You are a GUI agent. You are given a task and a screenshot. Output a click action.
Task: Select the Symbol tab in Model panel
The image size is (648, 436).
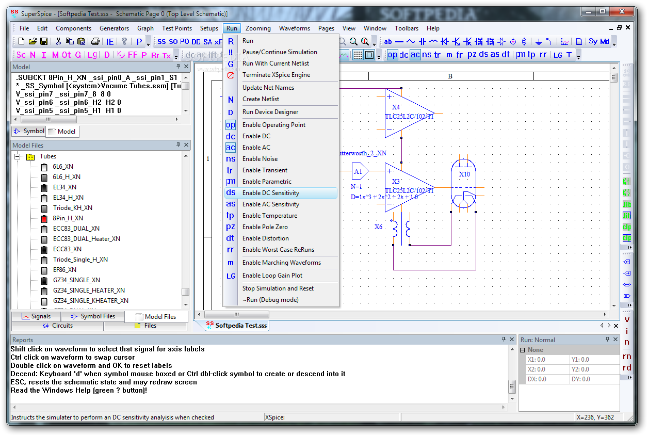click(x=29, y=131)
